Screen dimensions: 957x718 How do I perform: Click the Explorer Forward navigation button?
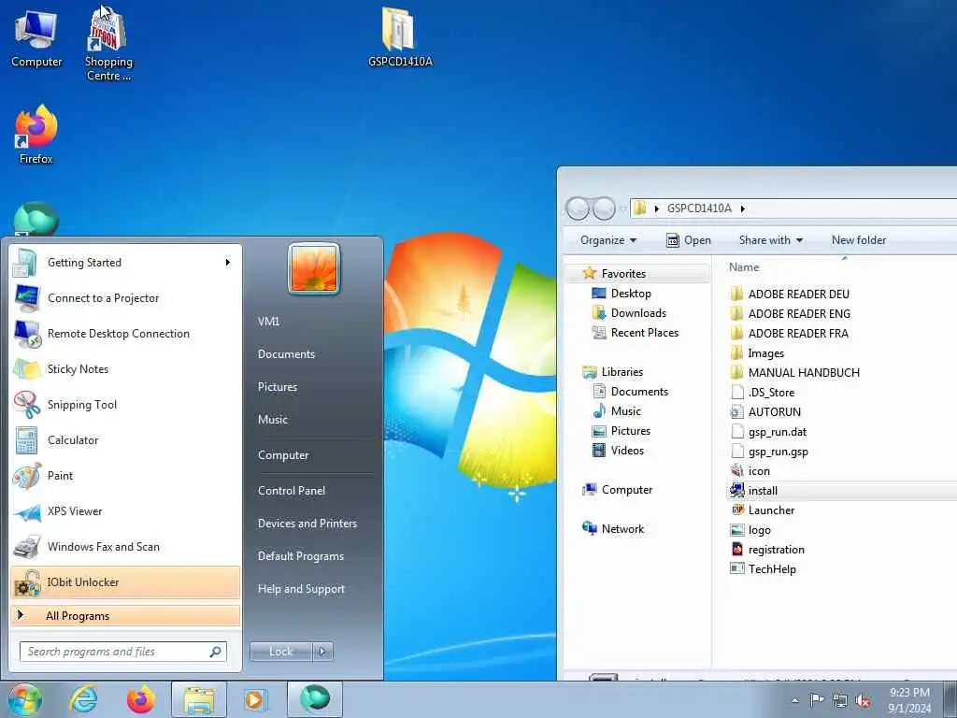click(x=605, y=208)
